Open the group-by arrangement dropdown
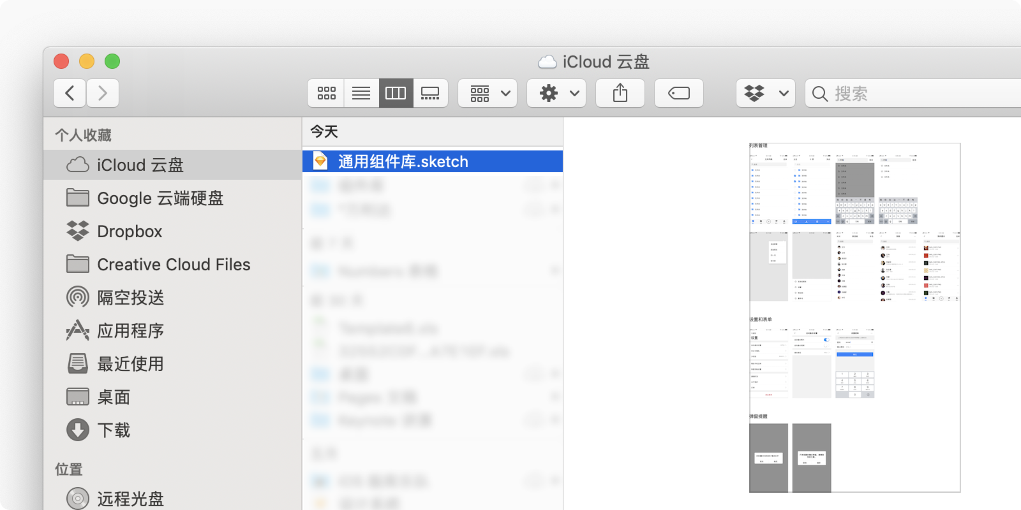 pyautogui.click(x=490, y=94)
